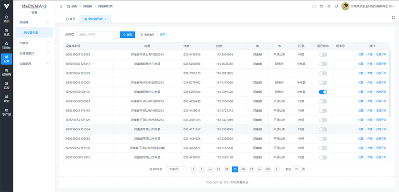Click the 序列号 input field
This screenshot has width=399, height=192.
tap(97, 35)
